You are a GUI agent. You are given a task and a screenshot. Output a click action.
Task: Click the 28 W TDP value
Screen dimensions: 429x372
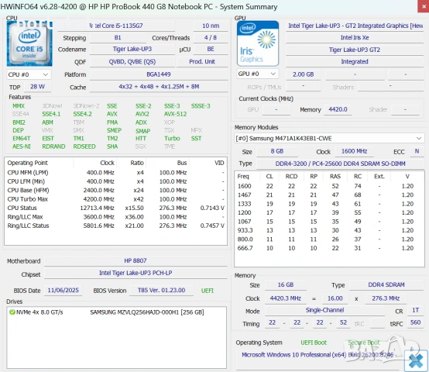[37, 87]
